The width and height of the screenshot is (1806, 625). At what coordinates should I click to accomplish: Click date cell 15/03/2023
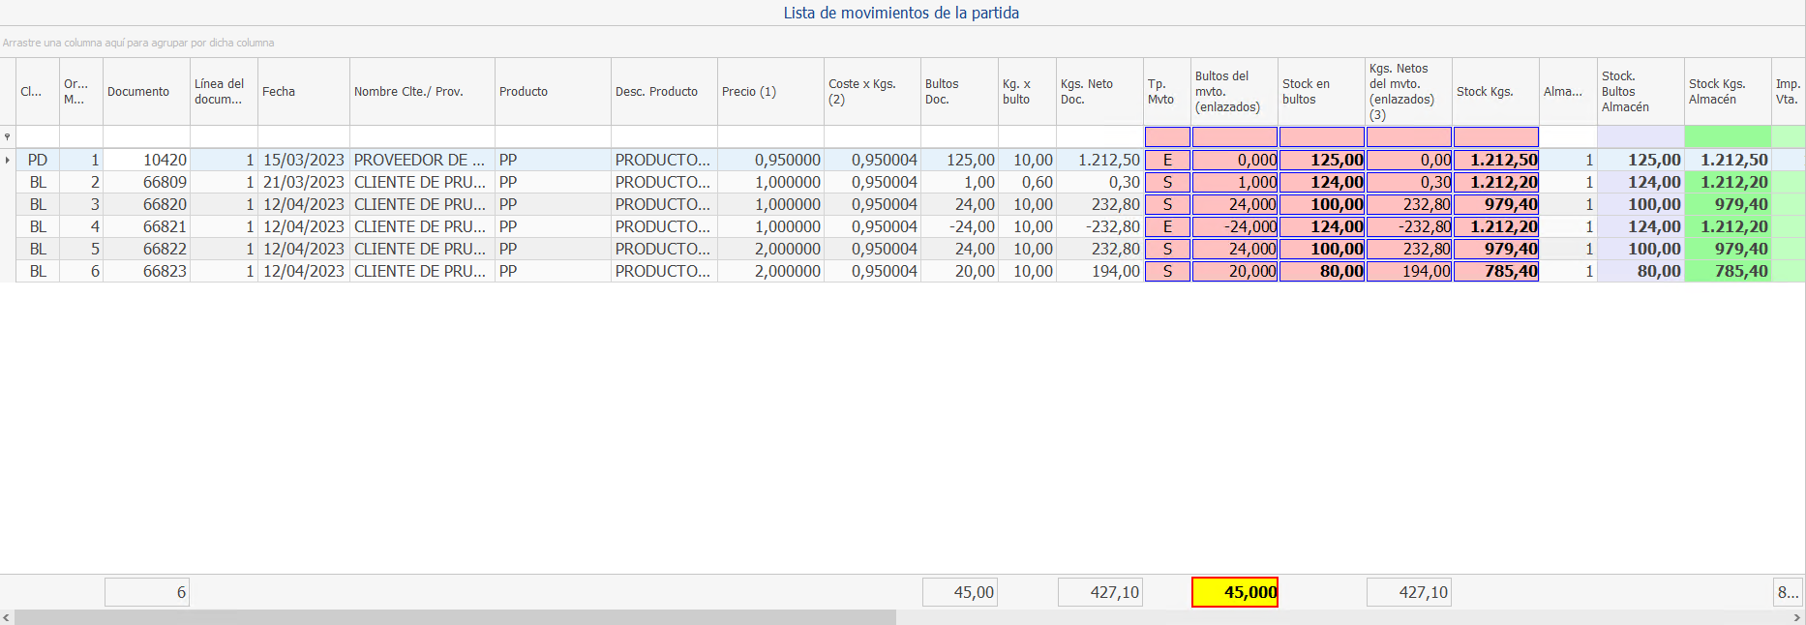tap(304, 160)
